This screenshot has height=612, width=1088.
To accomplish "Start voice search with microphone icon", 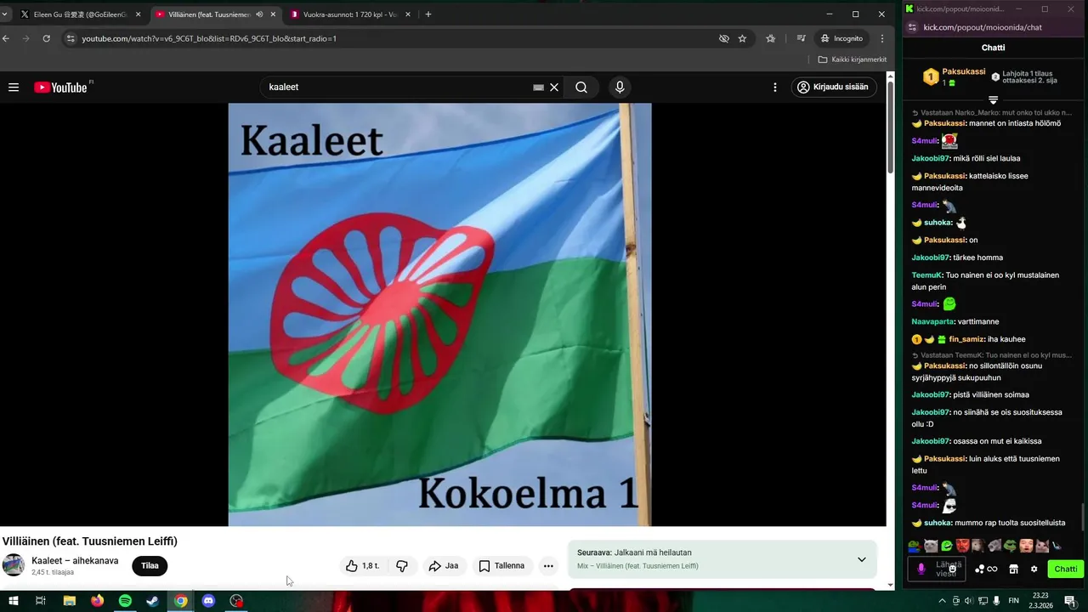I will (620, 87).
